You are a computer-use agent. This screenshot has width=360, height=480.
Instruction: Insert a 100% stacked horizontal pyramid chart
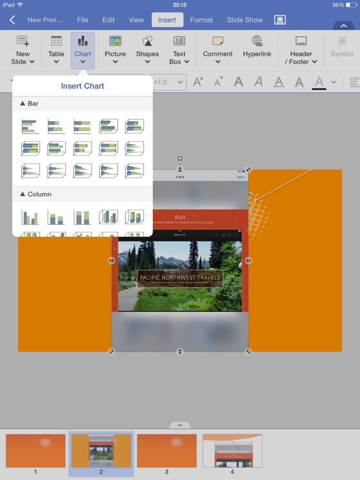[x=135, y=171]
